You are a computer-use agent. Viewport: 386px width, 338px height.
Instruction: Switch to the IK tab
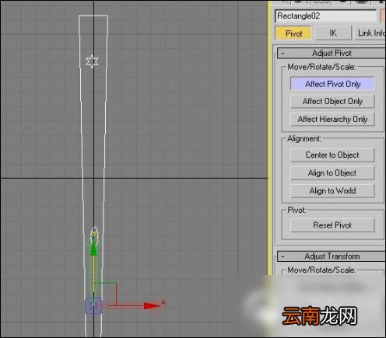coord(333,33)
